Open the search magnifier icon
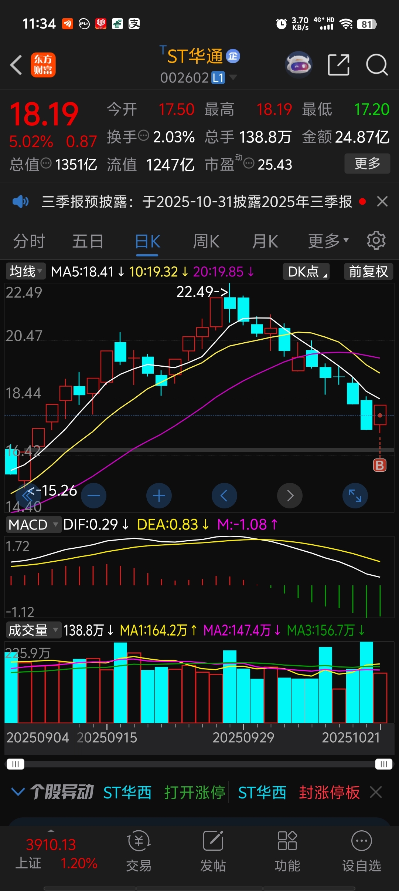399x891 pixels. [x=377, y=65]
